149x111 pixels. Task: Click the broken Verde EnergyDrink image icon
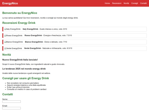point(13,48)
